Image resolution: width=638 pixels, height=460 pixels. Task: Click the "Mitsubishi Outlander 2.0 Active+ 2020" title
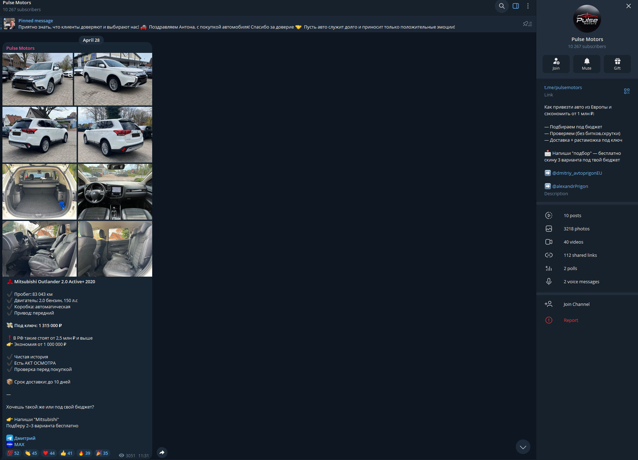click(55, 282)
